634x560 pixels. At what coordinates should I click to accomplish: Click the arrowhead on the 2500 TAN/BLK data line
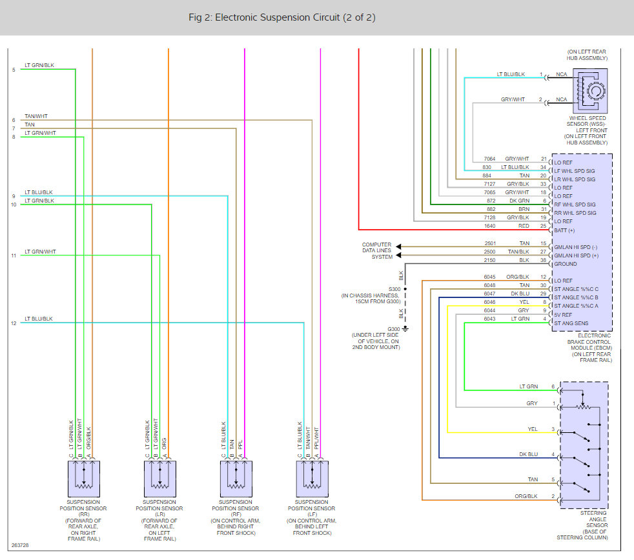(398, 255)
